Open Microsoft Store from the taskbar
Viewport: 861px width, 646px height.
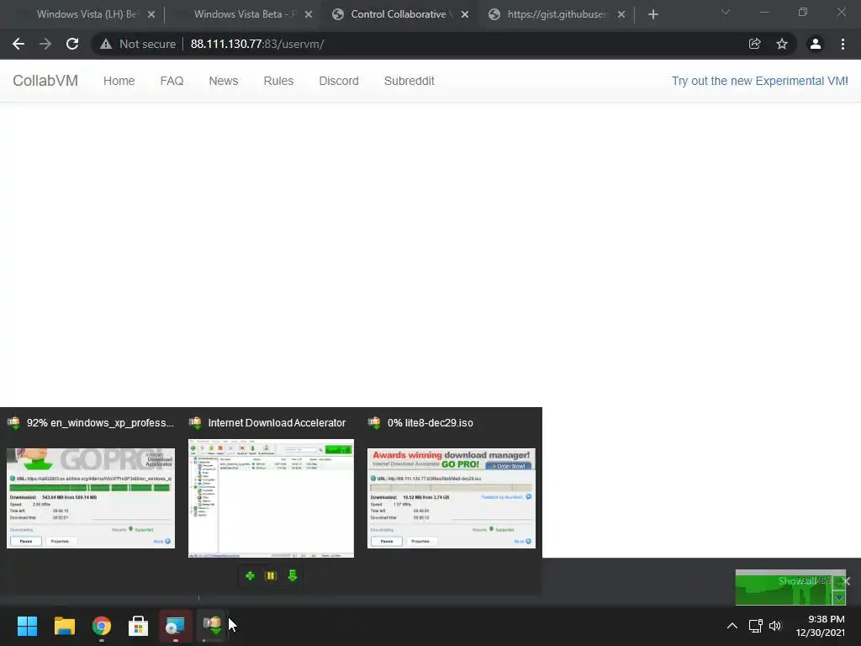coord(139,626)
